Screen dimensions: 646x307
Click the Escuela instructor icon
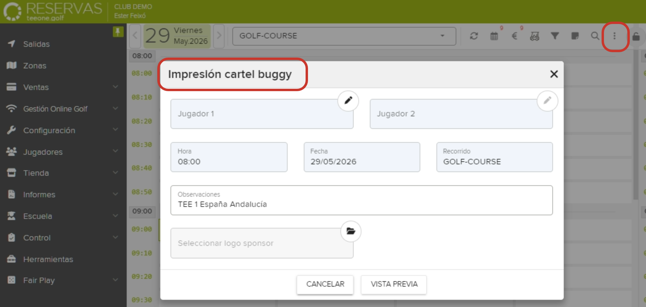11,216
